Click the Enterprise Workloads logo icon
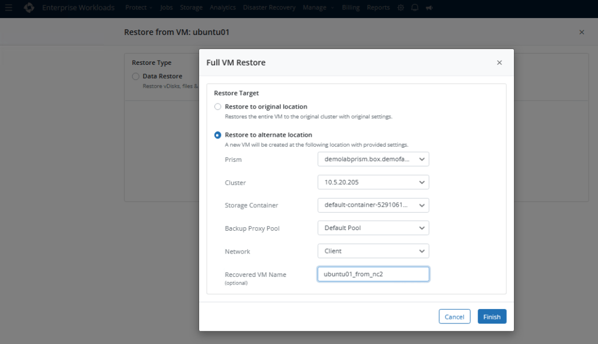Screen dimensions: 598x344 (29, 8)
